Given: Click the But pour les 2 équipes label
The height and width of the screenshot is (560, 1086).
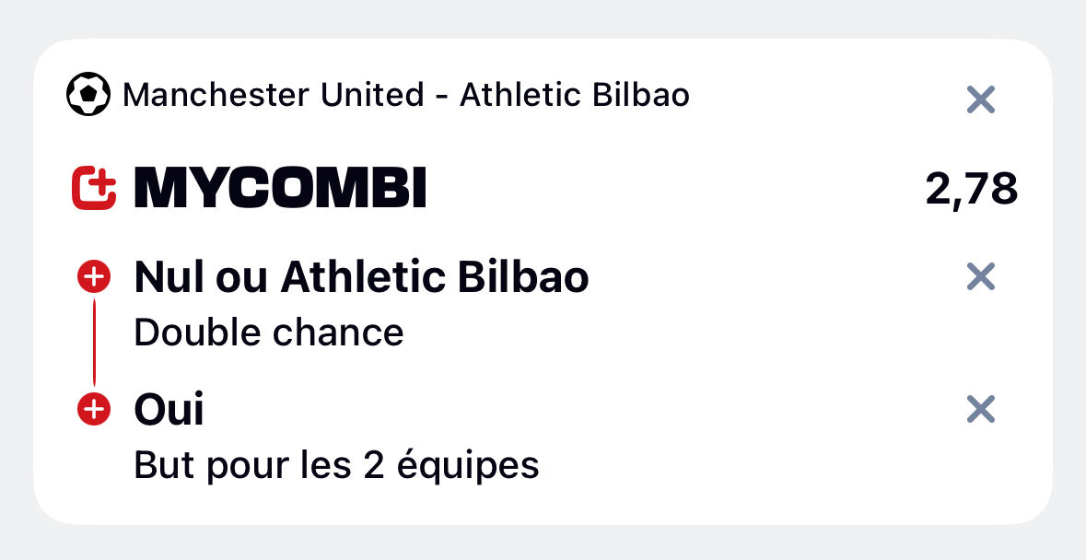Looking at the screenshot, I should 336,464.
